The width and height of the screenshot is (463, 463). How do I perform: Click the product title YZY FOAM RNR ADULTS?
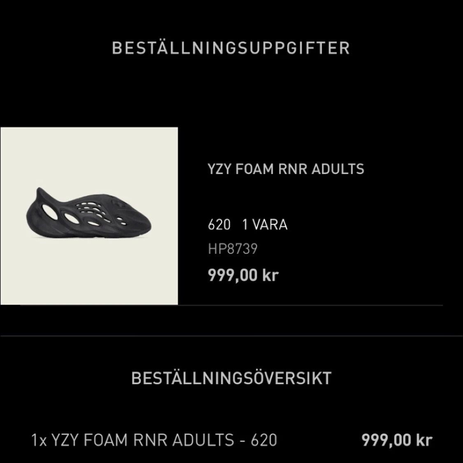[x=286, y=169]
